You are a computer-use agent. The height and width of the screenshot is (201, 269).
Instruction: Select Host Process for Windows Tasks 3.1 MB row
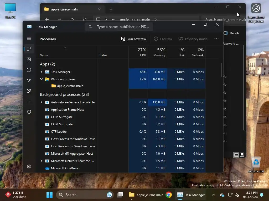point(121,139)
